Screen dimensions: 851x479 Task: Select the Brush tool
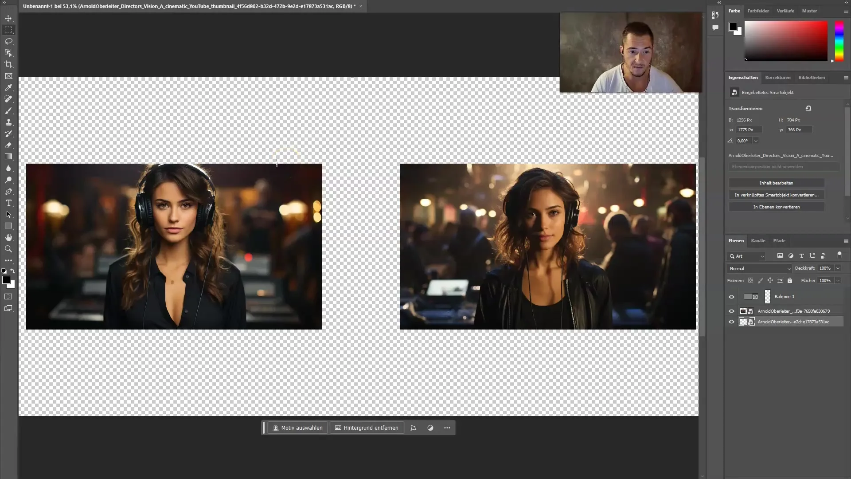tap(8, 110)
